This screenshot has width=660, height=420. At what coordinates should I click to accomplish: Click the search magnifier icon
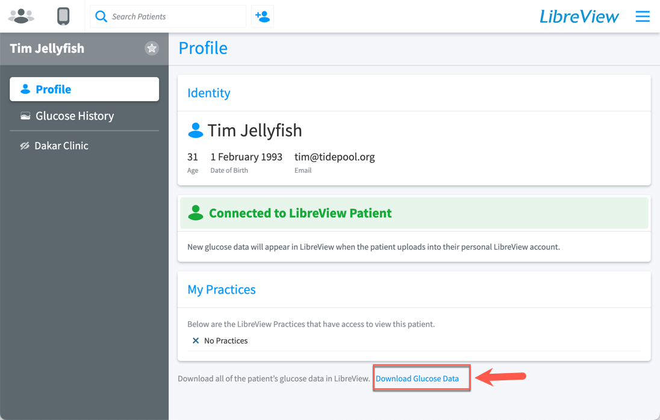coord(101,16)
